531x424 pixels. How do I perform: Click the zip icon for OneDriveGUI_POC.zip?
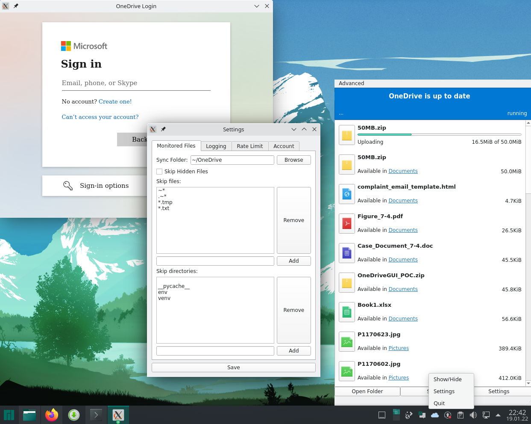[346, 282]
